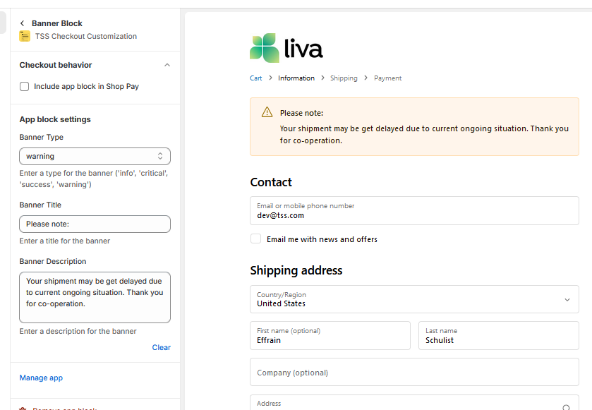
Task: Open the Banner Type dropdown
Action: pos(95,156)
